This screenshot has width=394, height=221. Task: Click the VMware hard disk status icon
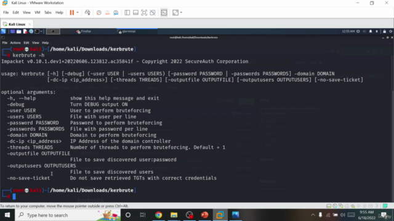tap(329, 206)
